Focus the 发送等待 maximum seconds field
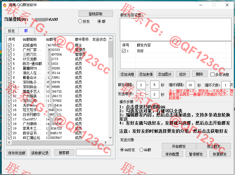This screenshot has height=175, width=235. (155, 94)
